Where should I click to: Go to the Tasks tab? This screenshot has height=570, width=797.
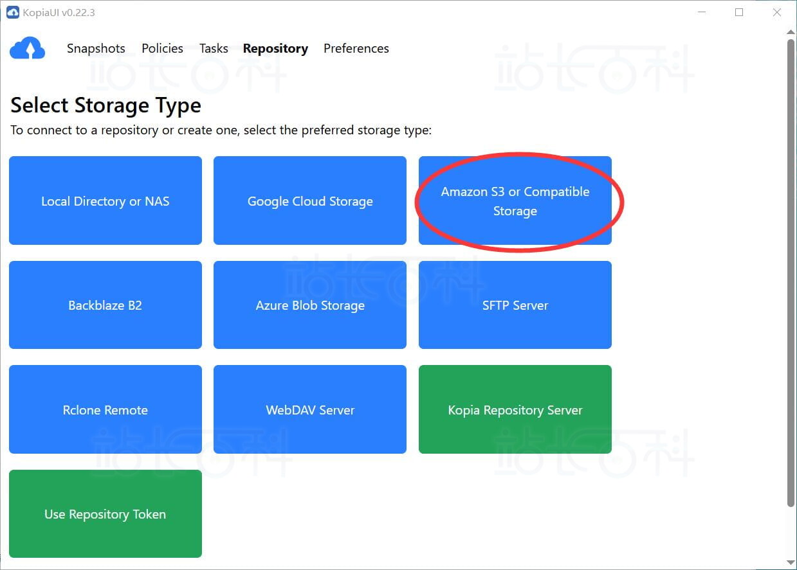point(214,48)
